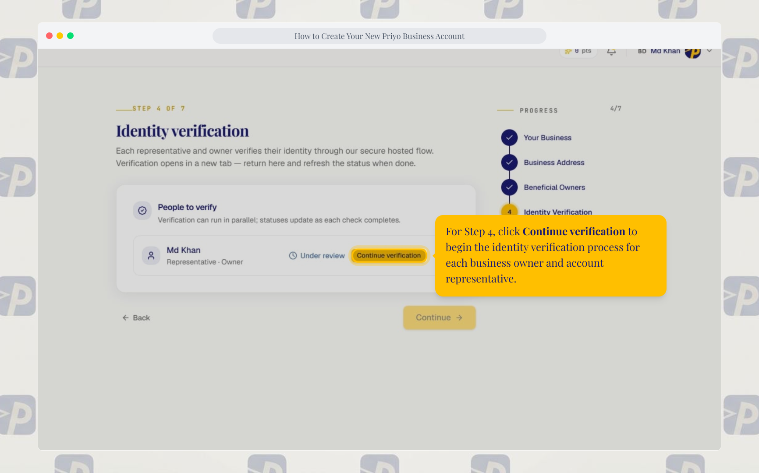Click the green window maximize dot
Viewport: 759px width, 473px height.
[x=70, y=36]
